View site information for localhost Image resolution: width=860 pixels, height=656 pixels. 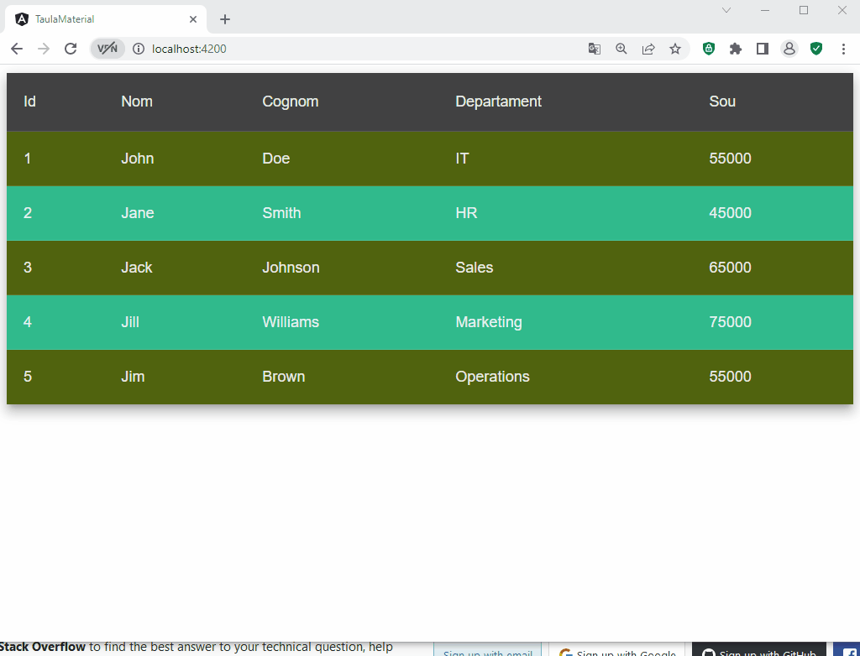(139, 49)
